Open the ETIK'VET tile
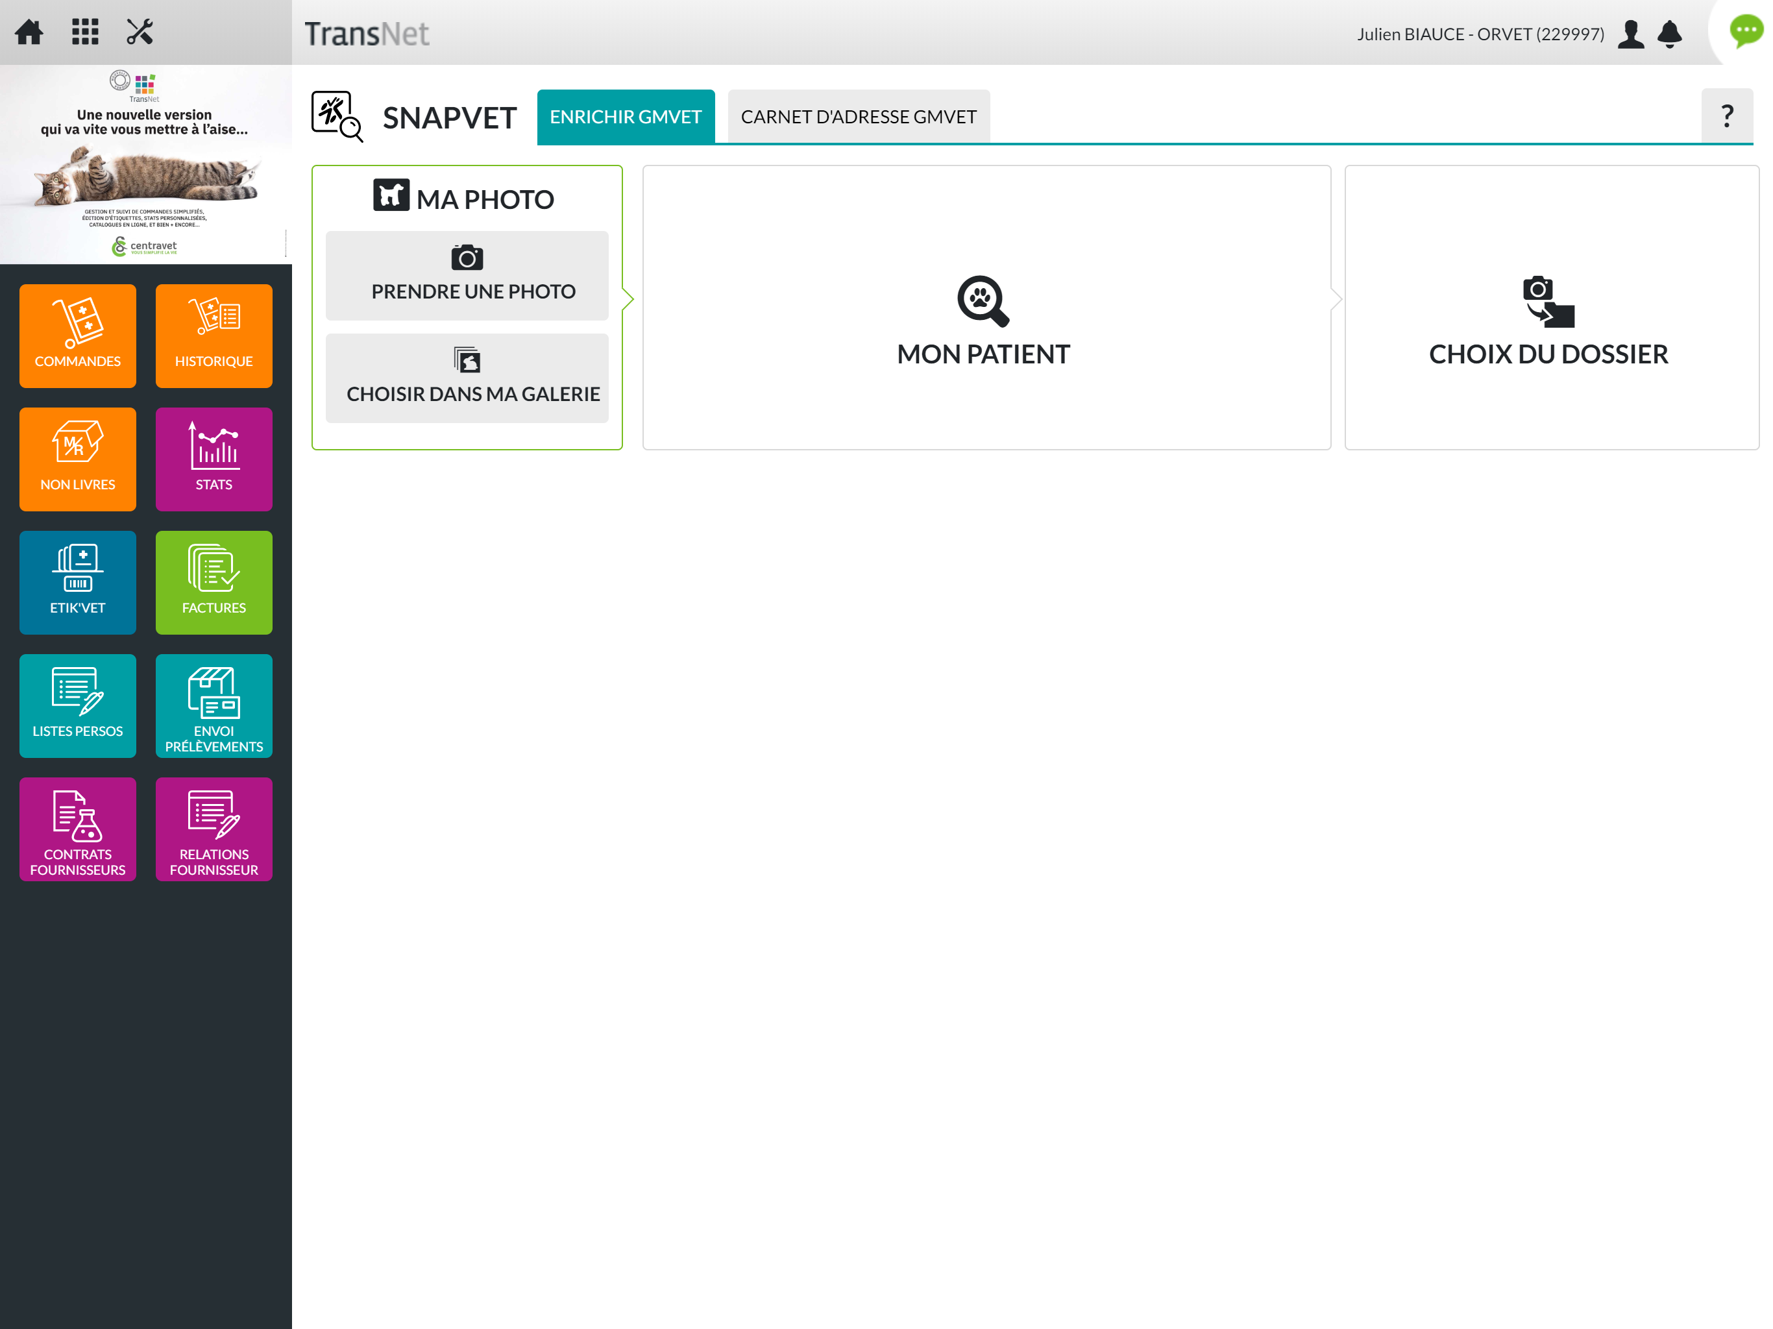The height and width of the screenshot is (1329, 1773). coord(78,583)
